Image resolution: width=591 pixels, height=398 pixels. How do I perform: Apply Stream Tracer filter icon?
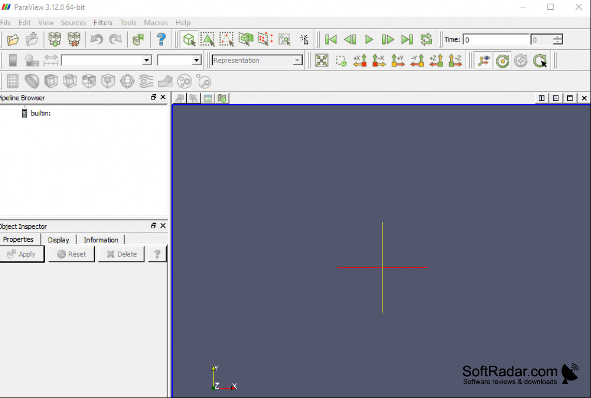tap(146, 81)
